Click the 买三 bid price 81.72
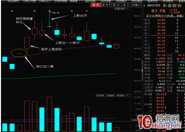This screenshot has width=185, height=132. (x=161, y=44)
